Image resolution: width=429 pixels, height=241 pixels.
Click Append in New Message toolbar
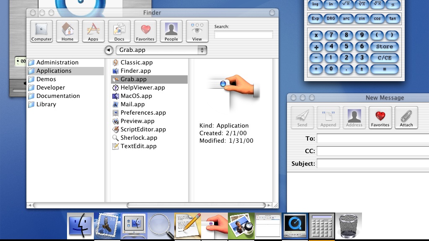point(328,118)
